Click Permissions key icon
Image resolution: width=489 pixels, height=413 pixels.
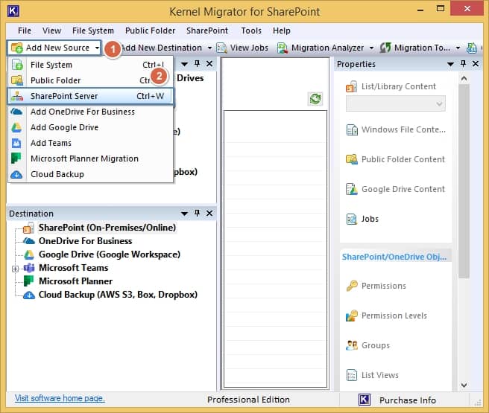pyautogui.click(x=352, y=286)
